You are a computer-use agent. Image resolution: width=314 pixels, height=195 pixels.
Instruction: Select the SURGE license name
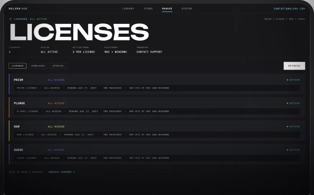[x=18, y=150]
